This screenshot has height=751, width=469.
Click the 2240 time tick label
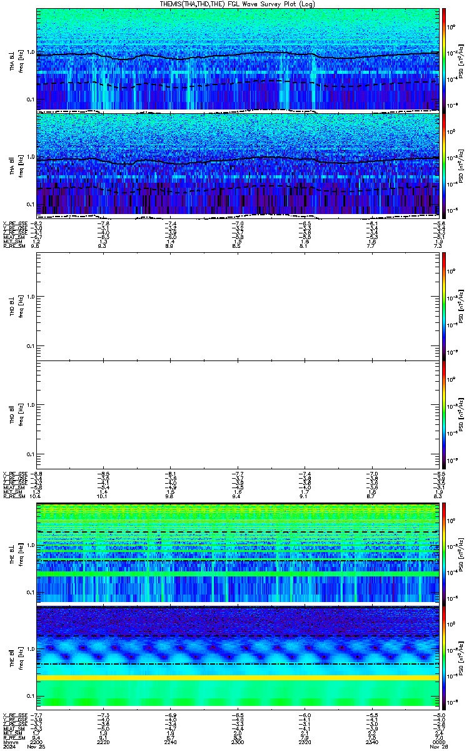pos(170,742)
